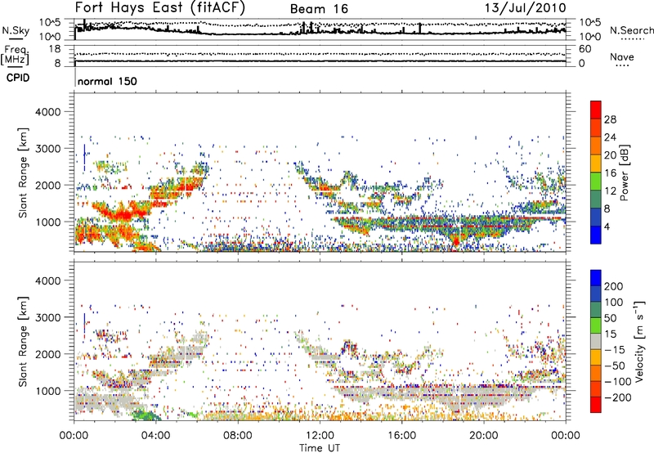Select the "Slant Range [km]" label of power panel
This screenshot has width=654, height=453.
tap(23, 173)
